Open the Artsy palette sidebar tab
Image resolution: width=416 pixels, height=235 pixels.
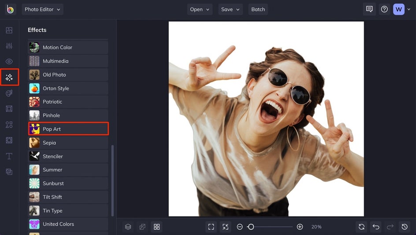click(9, 93)
